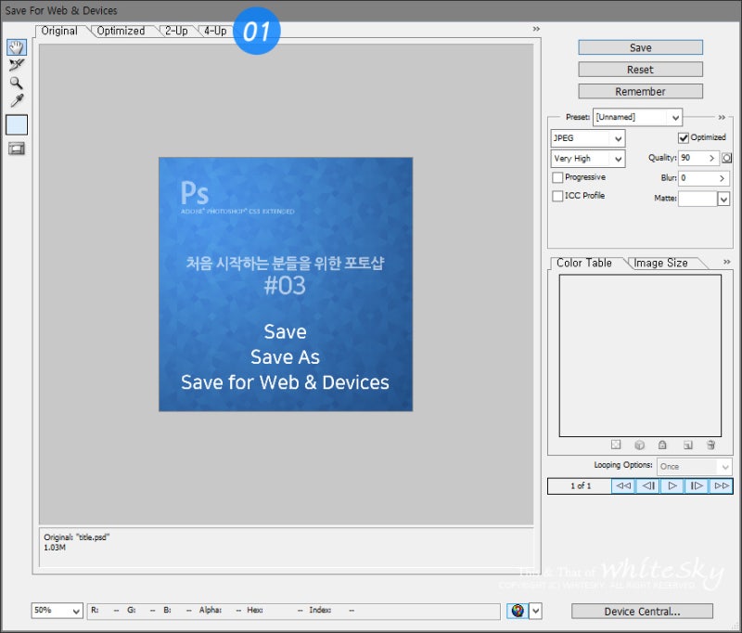Go to last animation frame
The width and height of the screenshot is (742, 633).
(x=722, y=485)
